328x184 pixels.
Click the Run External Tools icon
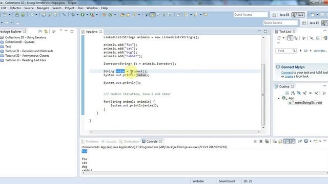92,15
